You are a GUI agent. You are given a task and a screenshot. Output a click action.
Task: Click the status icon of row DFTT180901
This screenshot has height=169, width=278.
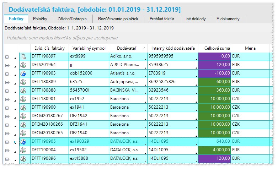pos(23,99)
